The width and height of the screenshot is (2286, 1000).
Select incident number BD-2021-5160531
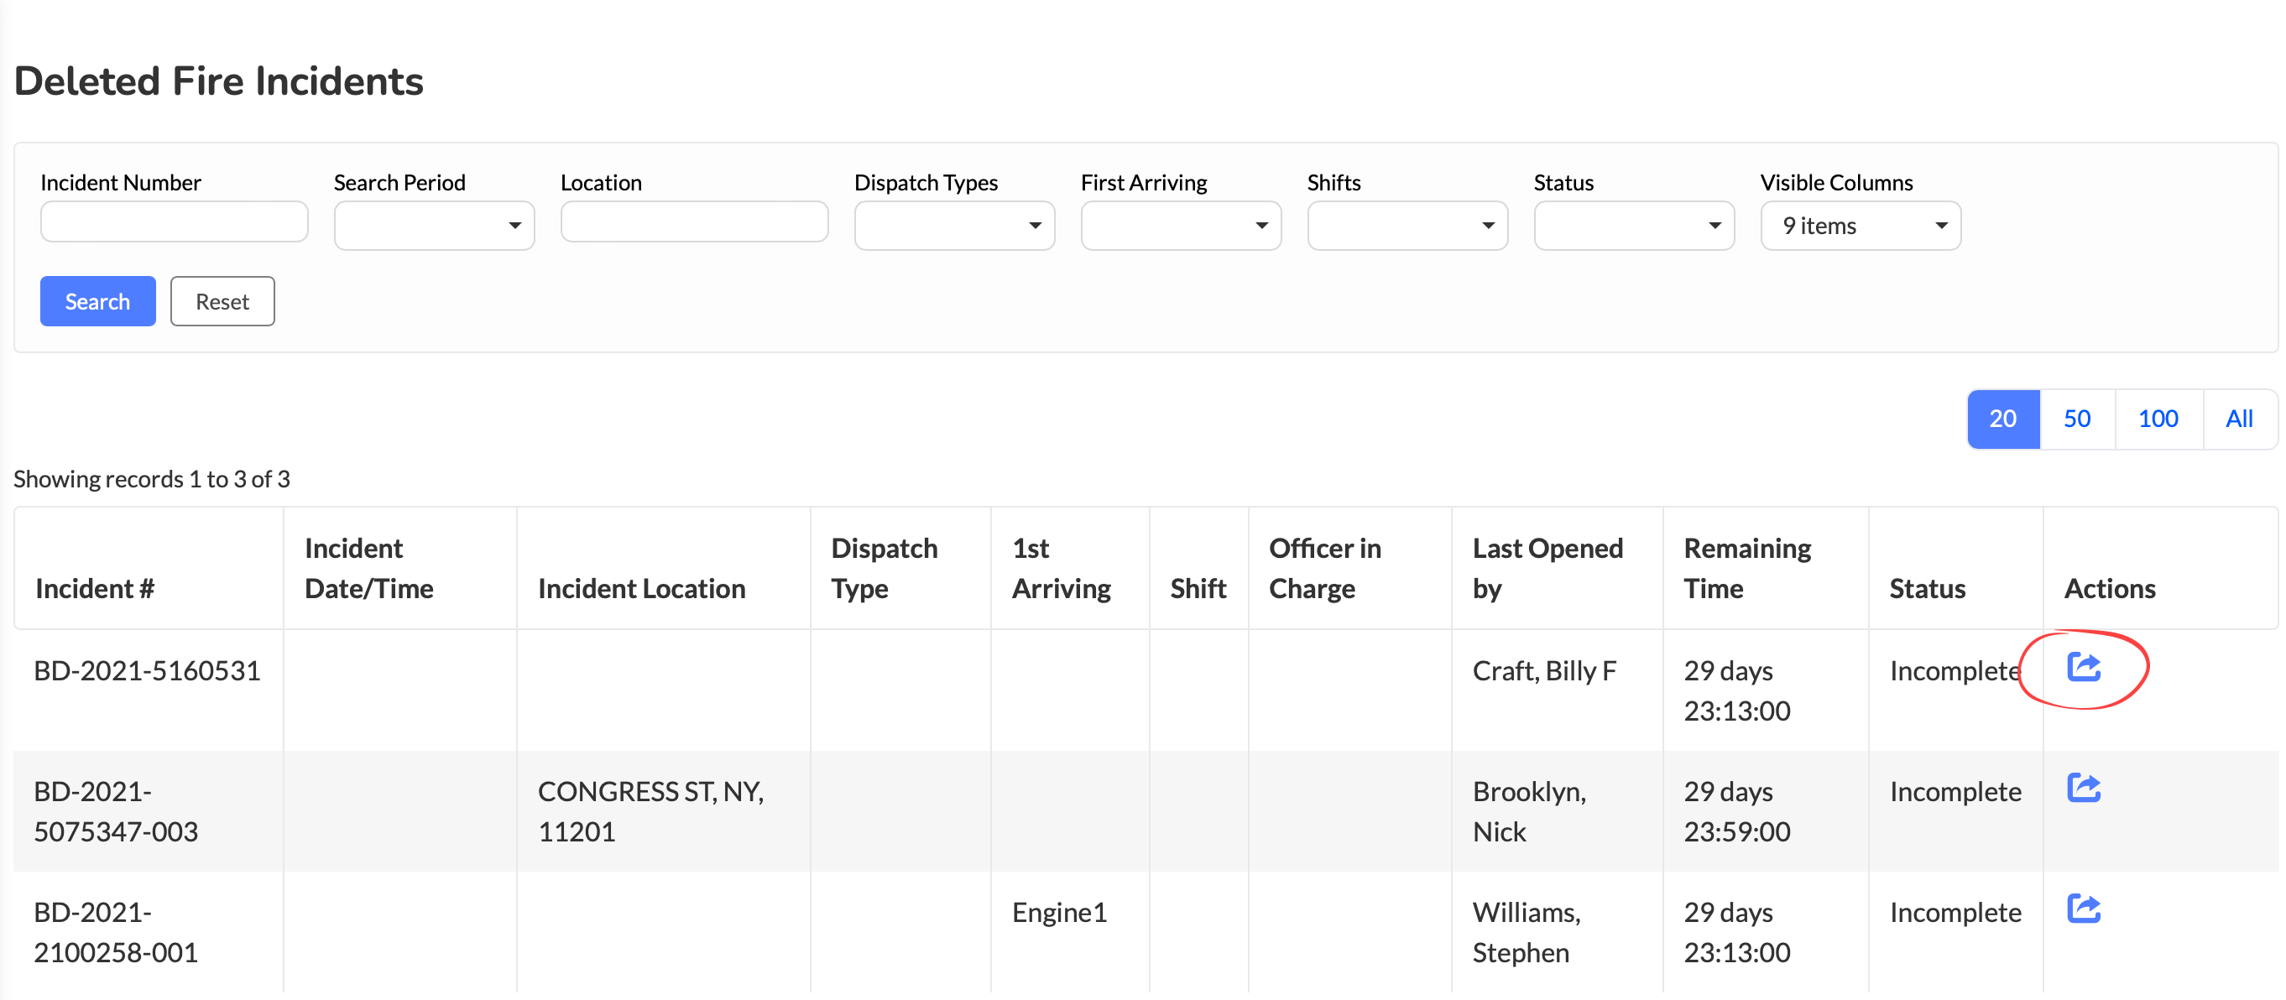point(148,670)
